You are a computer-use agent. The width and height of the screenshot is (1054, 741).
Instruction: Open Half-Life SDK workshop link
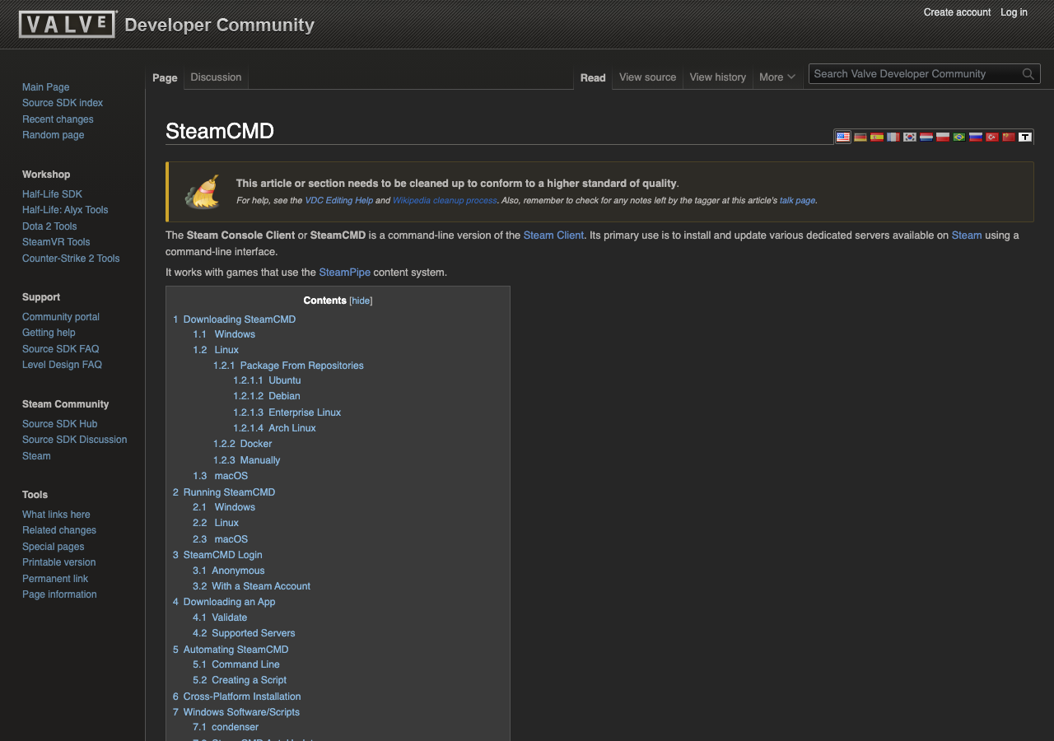pos(52,194)
